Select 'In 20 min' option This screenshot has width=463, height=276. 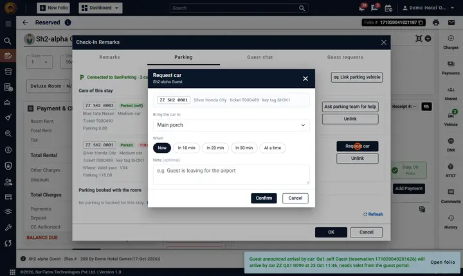coord(215,148)
